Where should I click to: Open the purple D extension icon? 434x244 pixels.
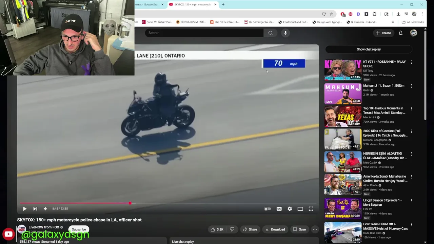(358, 14)
